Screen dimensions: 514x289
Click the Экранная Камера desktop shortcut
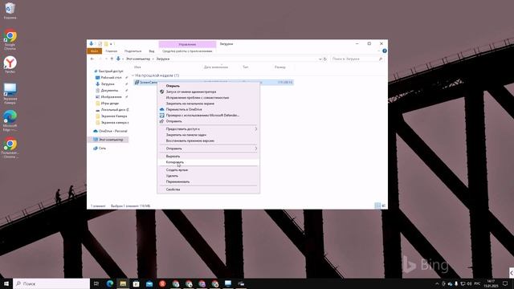(x=10, y=94)
